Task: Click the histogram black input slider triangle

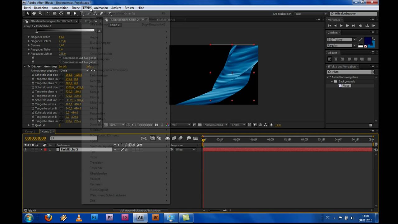Action: tap(37, 32)
